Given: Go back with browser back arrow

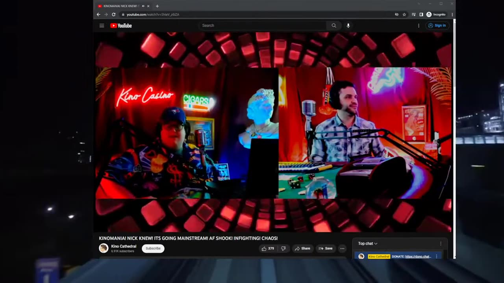Looking at the screenshot, I should tap(98, 15).
